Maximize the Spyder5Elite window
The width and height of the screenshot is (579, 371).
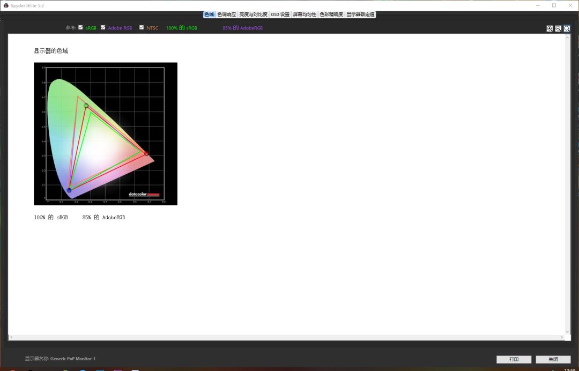click(x=554, y=5)
